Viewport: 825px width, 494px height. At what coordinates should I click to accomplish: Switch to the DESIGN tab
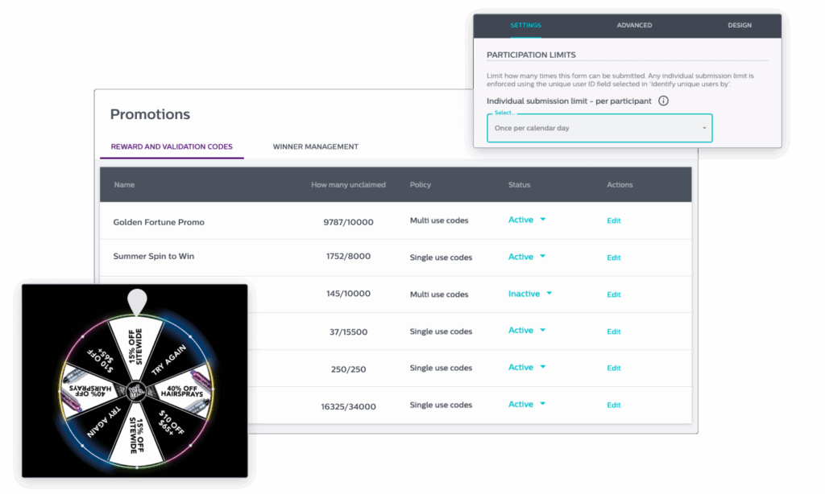pyautogui.click(x=740, y=25)
